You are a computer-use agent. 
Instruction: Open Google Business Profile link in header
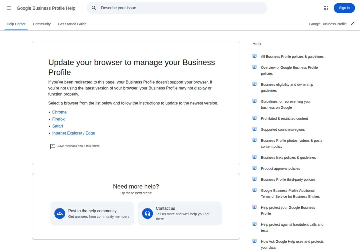(328, 24)
